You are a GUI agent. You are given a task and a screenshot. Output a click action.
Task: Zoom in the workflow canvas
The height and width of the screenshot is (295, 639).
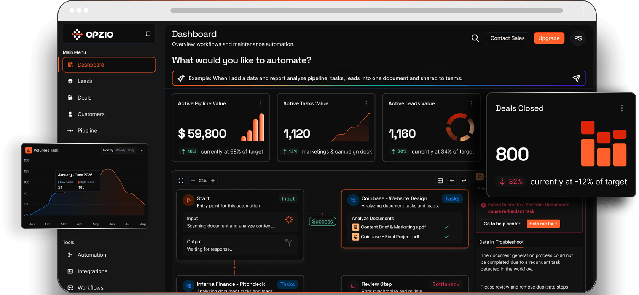213,181
